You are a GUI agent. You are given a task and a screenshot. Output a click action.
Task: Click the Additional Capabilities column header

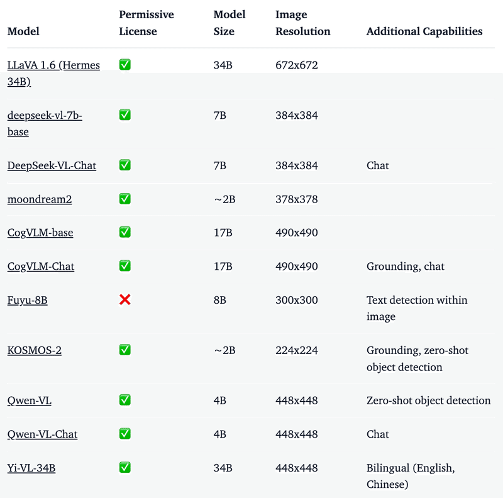click(x=424, y=31)
